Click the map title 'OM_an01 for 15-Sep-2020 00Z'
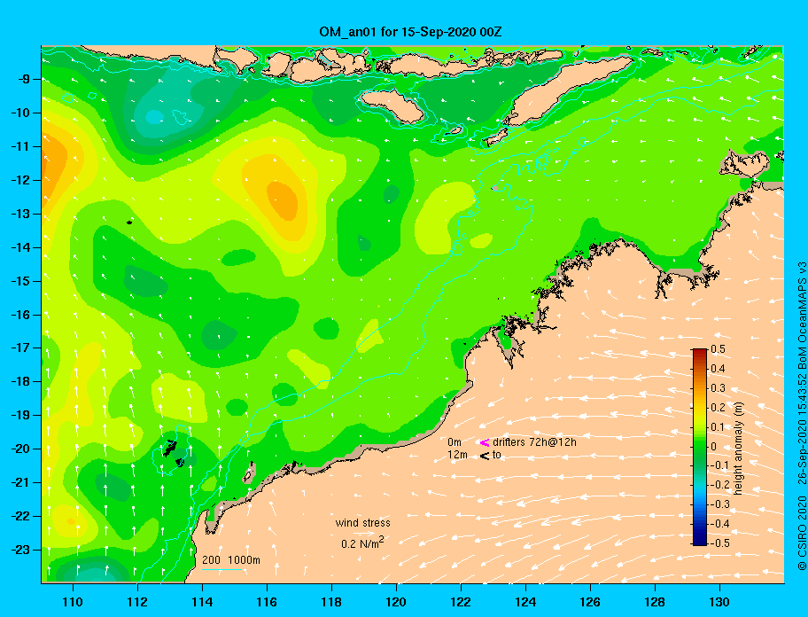Viewport: 808px width, 617px height. click(x=410, y=32)
